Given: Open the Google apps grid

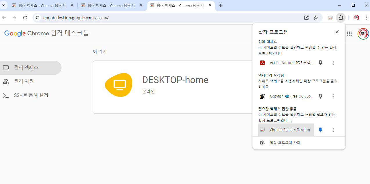Looking at the screenshot, I should click(x=349, y=34).
